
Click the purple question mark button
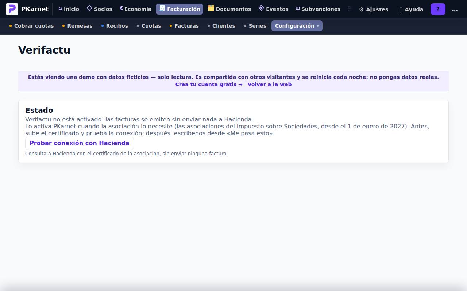point(438,9)
